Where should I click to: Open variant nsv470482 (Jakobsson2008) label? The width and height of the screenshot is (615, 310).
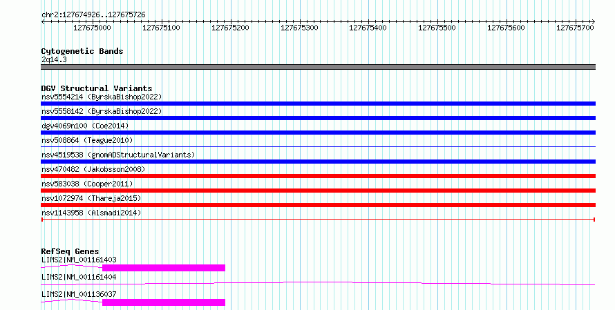93,169
